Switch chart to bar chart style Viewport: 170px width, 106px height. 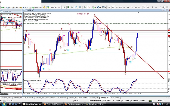click(x=64, y=7)
